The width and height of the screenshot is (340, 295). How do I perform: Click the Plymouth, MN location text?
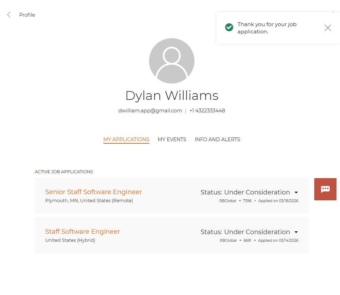pyautogui.click(x=89, y=201)
